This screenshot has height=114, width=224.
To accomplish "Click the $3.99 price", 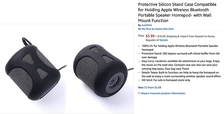I will pos(150,36).
